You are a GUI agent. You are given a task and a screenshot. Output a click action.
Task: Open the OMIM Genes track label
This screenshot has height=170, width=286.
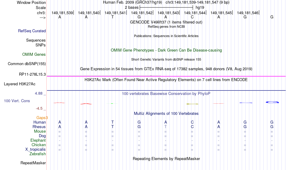pos(34,55)
